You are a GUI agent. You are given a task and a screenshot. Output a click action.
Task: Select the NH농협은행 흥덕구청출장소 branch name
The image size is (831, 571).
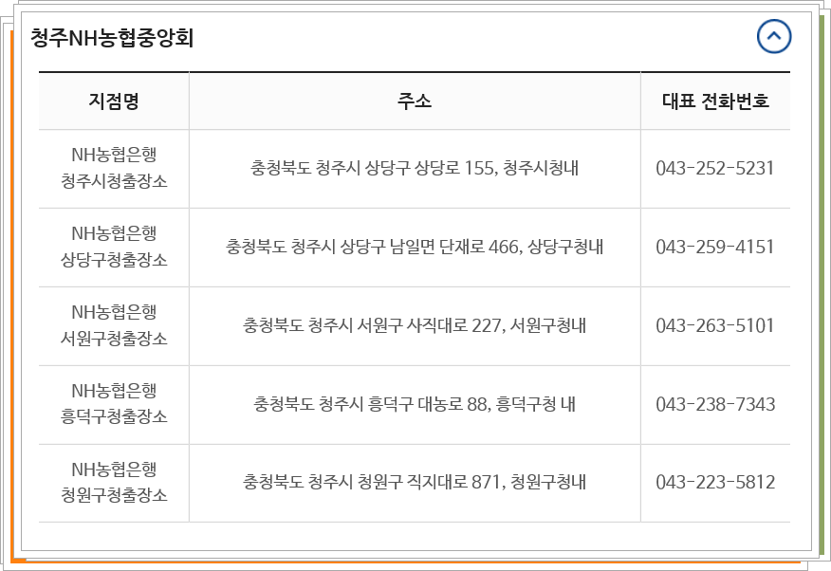point(114,404)
